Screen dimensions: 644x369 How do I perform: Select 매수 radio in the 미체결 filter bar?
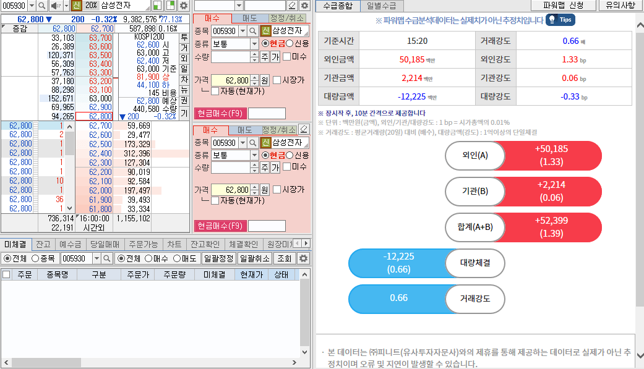(x=148, y=258)
